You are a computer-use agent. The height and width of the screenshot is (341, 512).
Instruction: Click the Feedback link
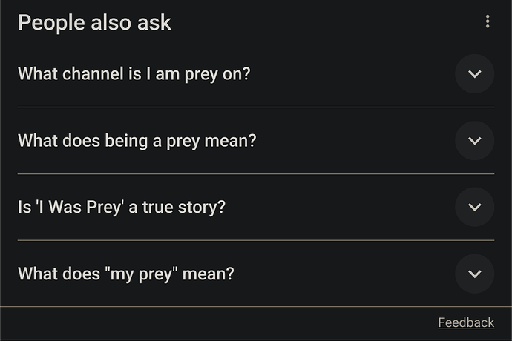coord(465,322)
